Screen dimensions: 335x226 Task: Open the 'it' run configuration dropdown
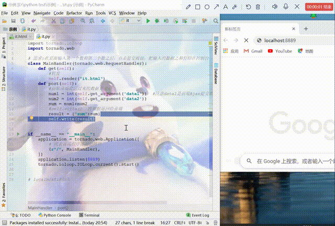click(x=131, y=20)
